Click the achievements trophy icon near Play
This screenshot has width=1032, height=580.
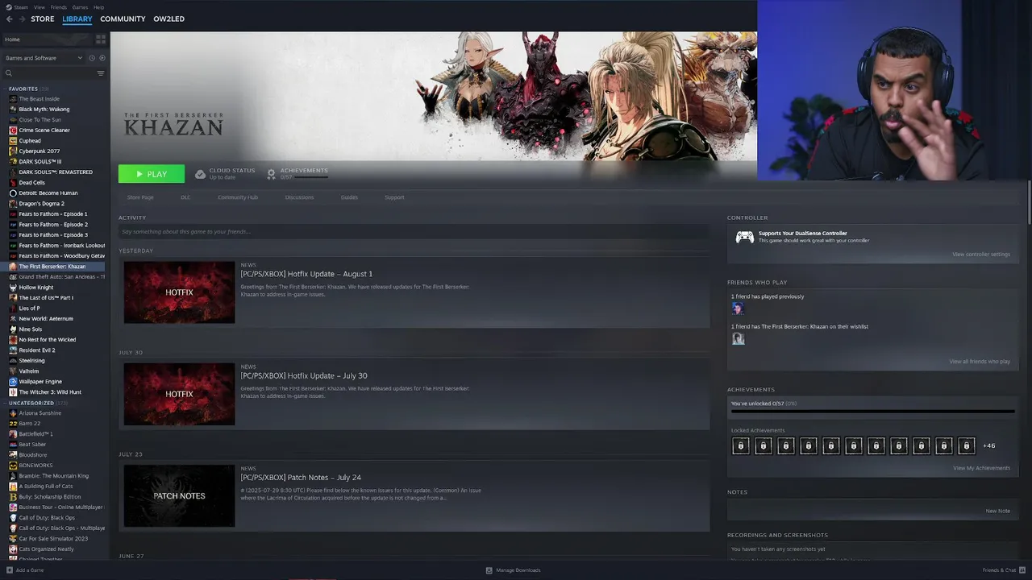[x=271, y=173]
